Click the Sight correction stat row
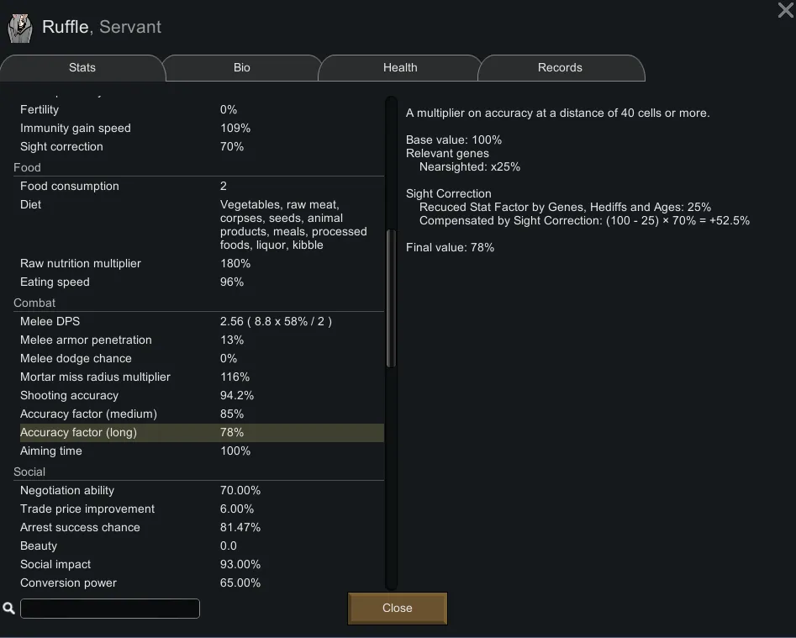796x638 pixels. (200, 146)
